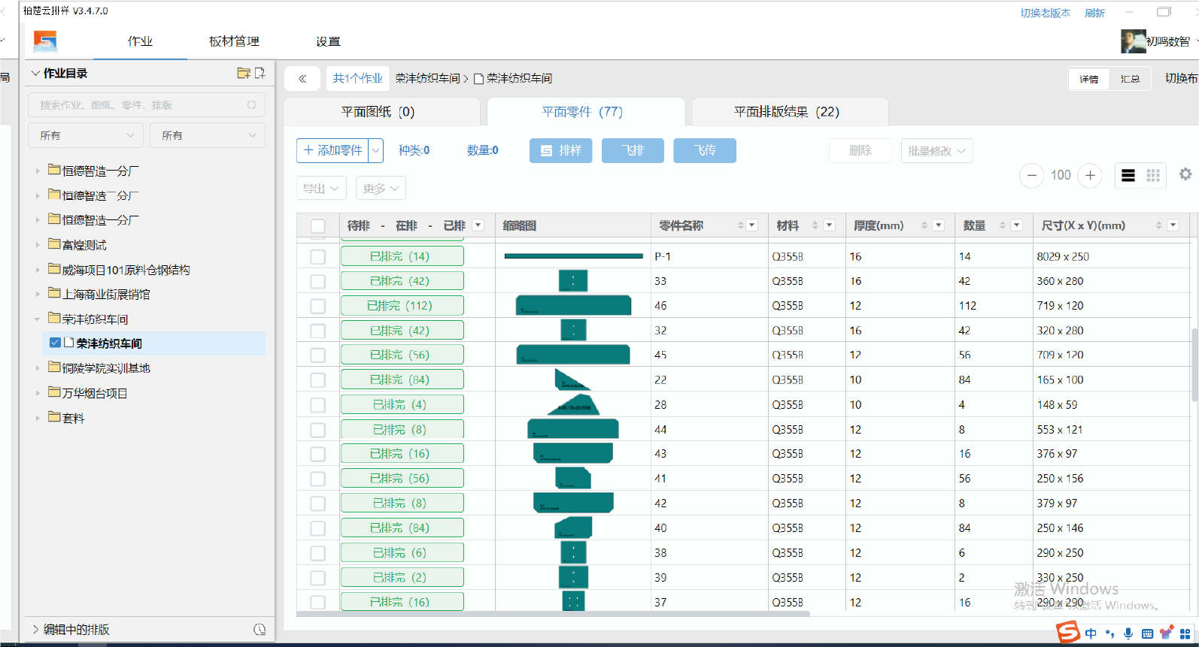Click the clock icon beside 编辑中的排版
The width and height of the screenshot is (1199, 647).
tap(260, 630)
